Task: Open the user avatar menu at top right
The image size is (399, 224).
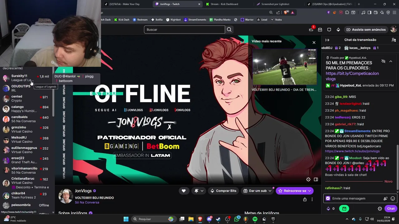Action: [393, 30]
